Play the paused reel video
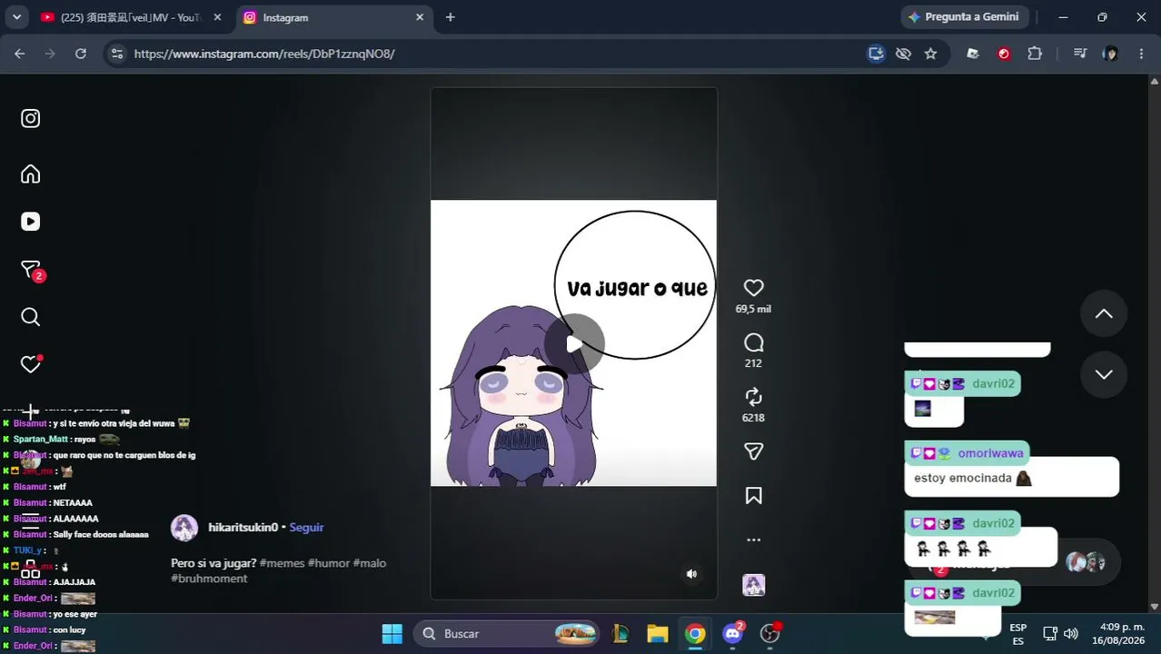This screenshot has width=1161, height=654. click(574, 343)
